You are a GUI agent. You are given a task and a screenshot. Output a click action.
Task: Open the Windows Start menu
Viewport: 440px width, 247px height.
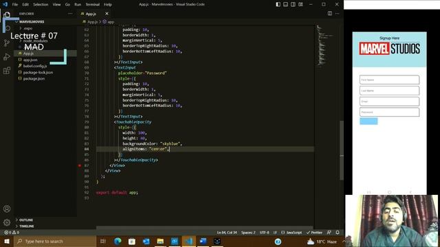coord(7,241)
